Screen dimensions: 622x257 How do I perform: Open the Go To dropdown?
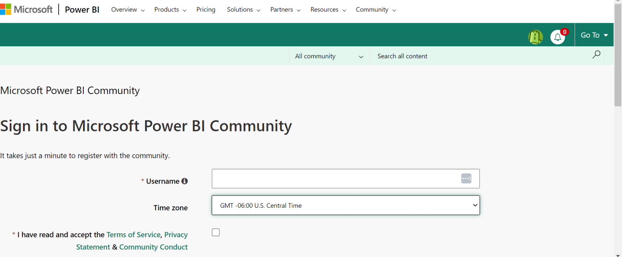594,35
